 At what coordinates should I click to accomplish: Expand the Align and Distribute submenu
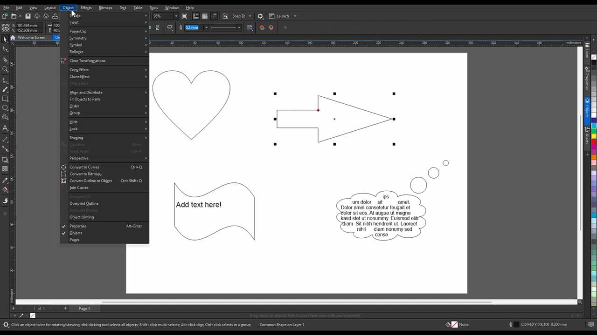click(104, 92)
